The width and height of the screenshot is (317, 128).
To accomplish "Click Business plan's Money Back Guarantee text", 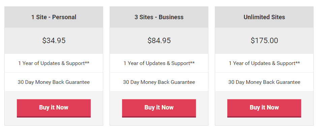I will (159, 82).
